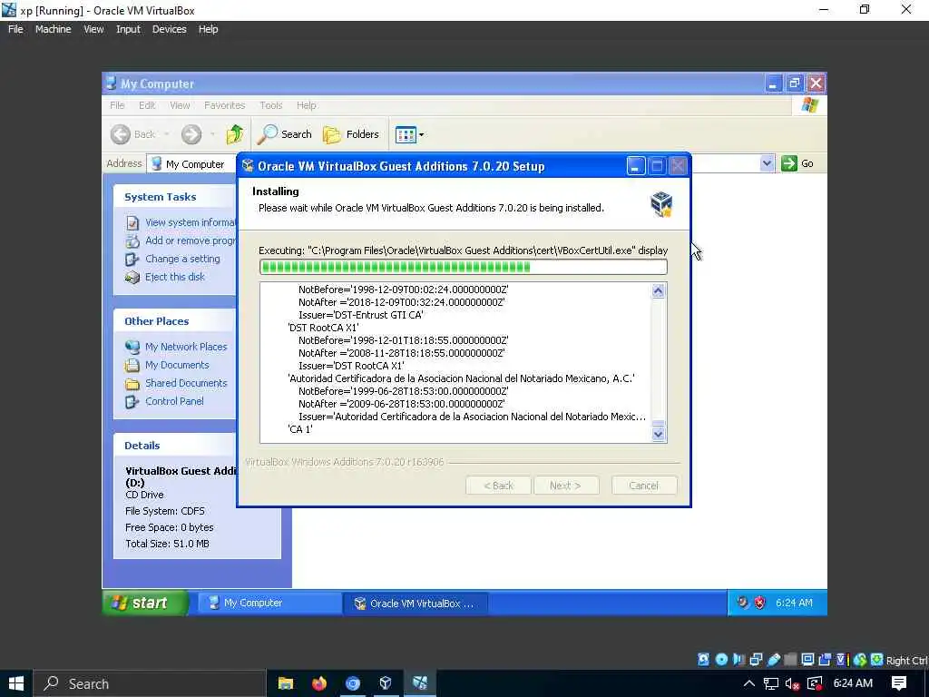Image resolution: width=929 pixels, height=697 pixels.
Task: Click the green-arrow host key icon beside Right Ctrl
Action: coord(877,659)
